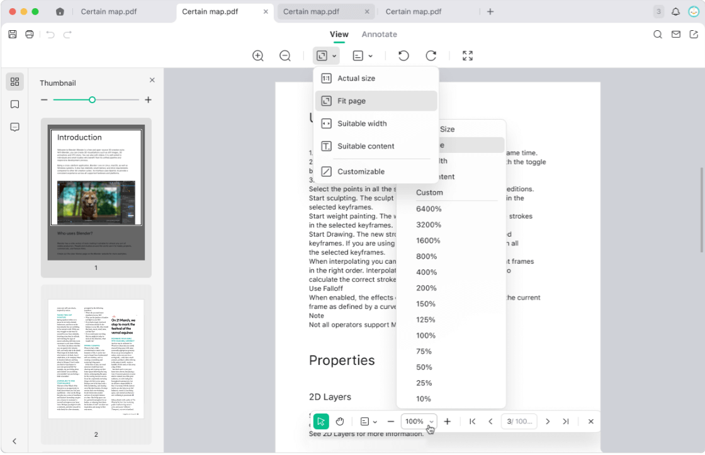Viewport: 705px width, 455px height.
Task: Click the open tabs count badge
Action: [x=658, y=12]
